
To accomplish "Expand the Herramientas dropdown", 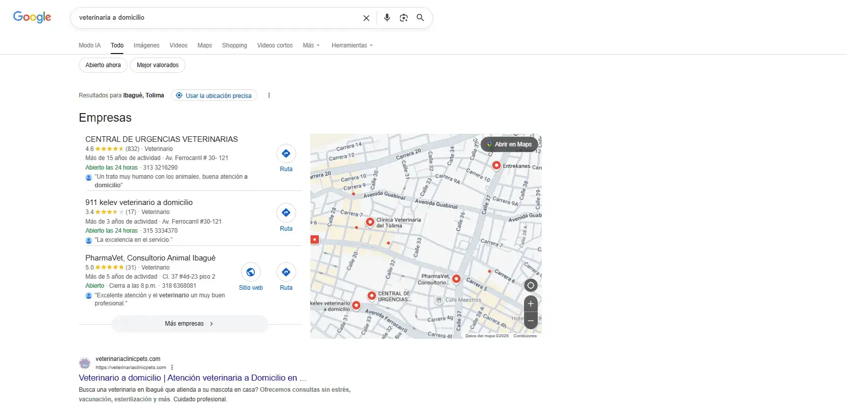I will (352, 45).
